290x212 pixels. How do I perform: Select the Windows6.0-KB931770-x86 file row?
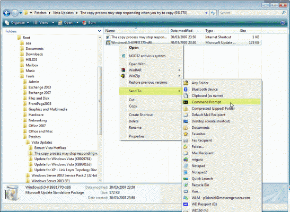click(183, 43)
